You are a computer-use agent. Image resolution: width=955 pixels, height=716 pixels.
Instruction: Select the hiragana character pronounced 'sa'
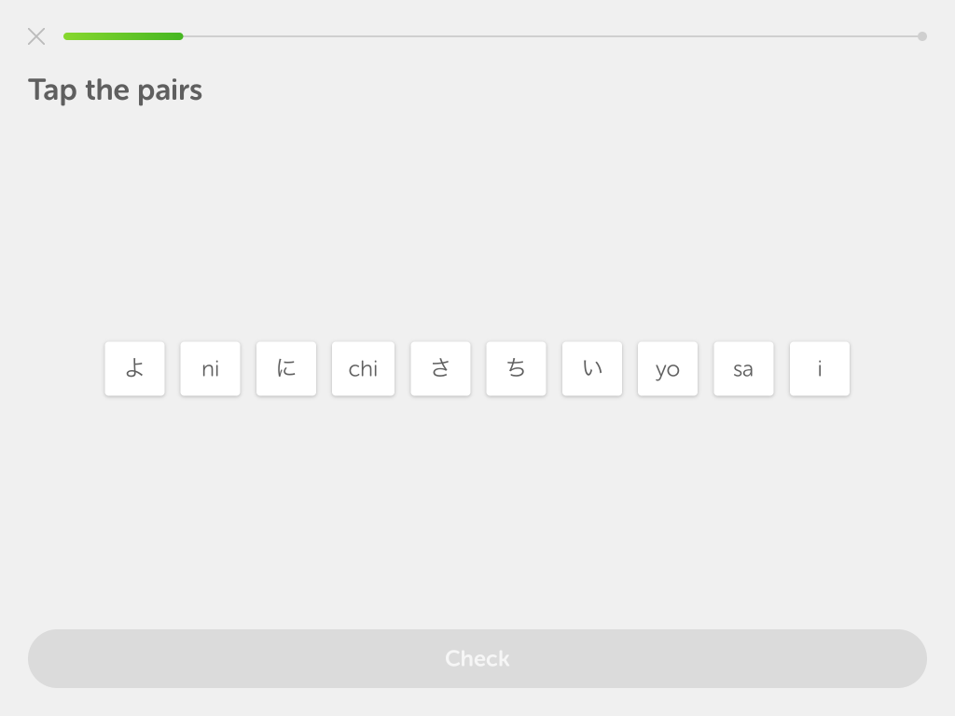click(440, 368)
